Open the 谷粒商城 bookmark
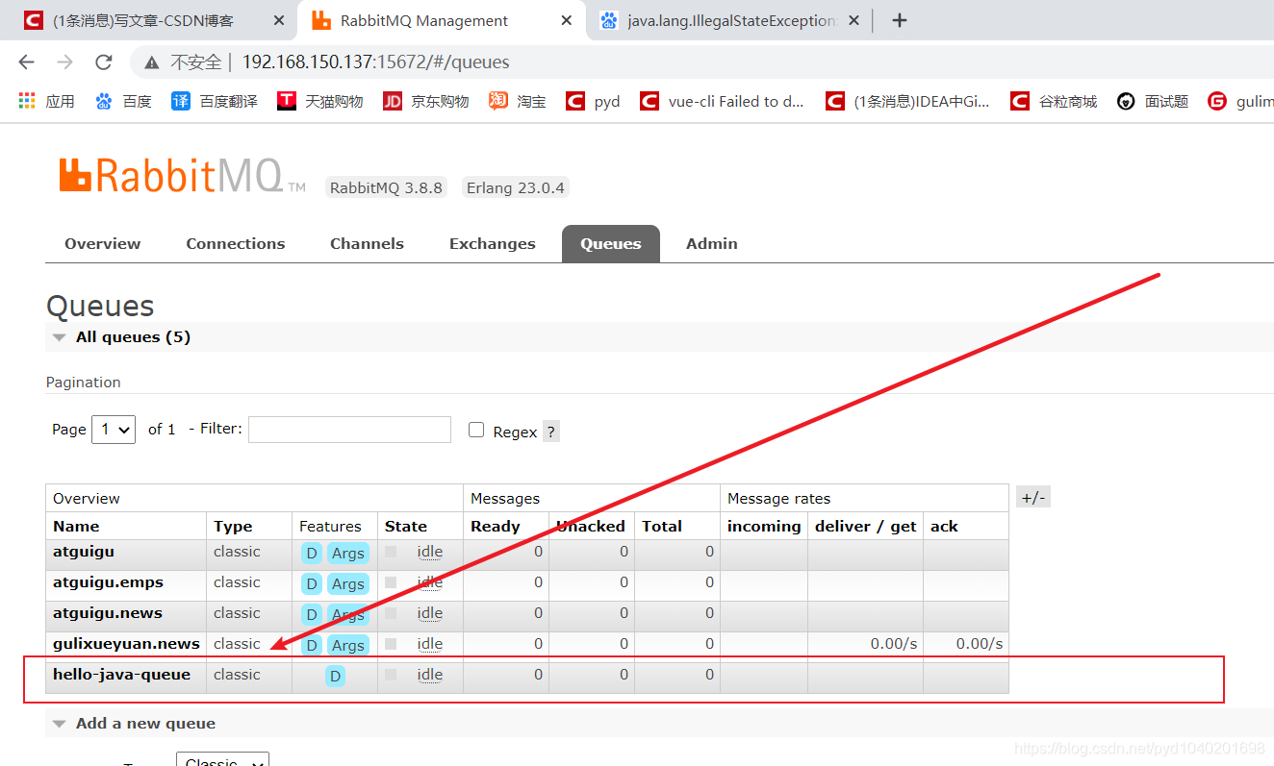The height and width of the screenshot is (766, 1274). (1054, 101)
